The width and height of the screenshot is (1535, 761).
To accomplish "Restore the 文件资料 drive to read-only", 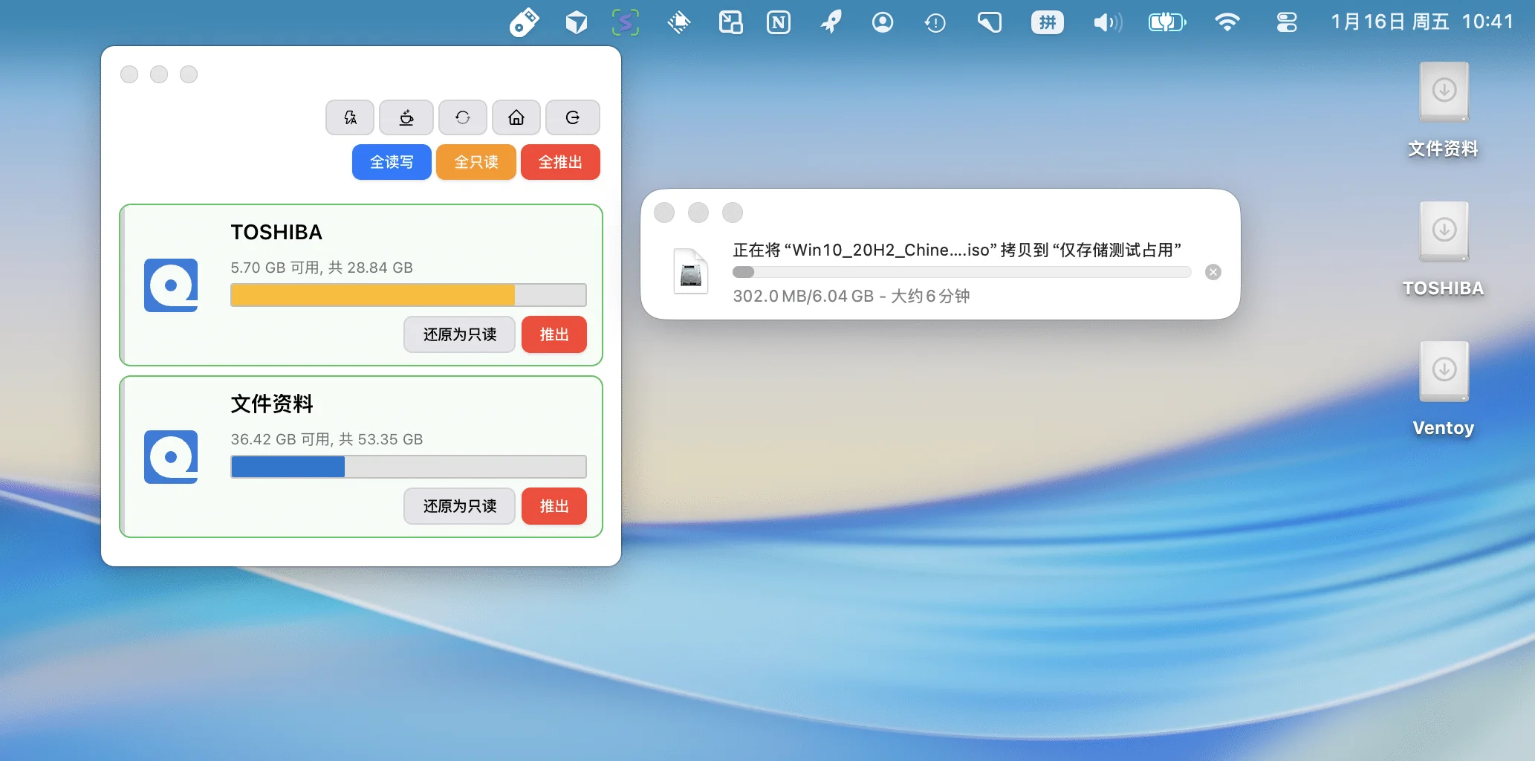I will (458, 506).
